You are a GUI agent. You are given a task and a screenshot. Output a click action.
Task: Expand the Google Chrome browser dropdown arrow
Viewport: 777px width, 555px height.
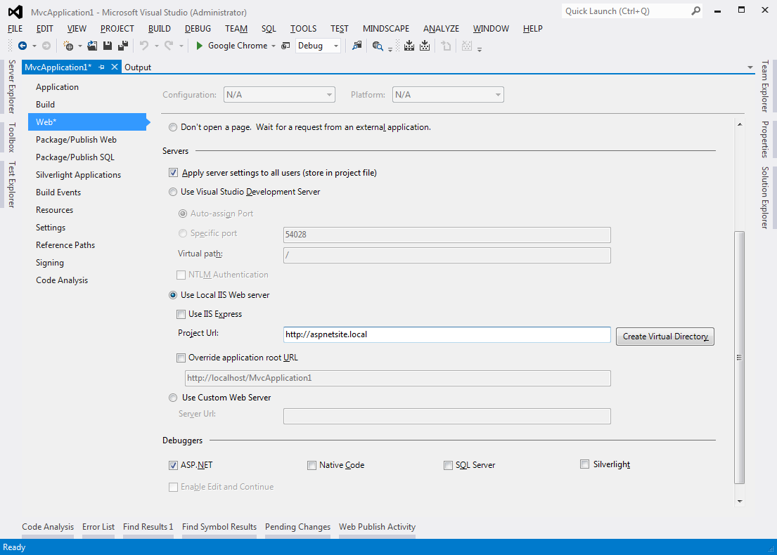(x=274, y=46)
